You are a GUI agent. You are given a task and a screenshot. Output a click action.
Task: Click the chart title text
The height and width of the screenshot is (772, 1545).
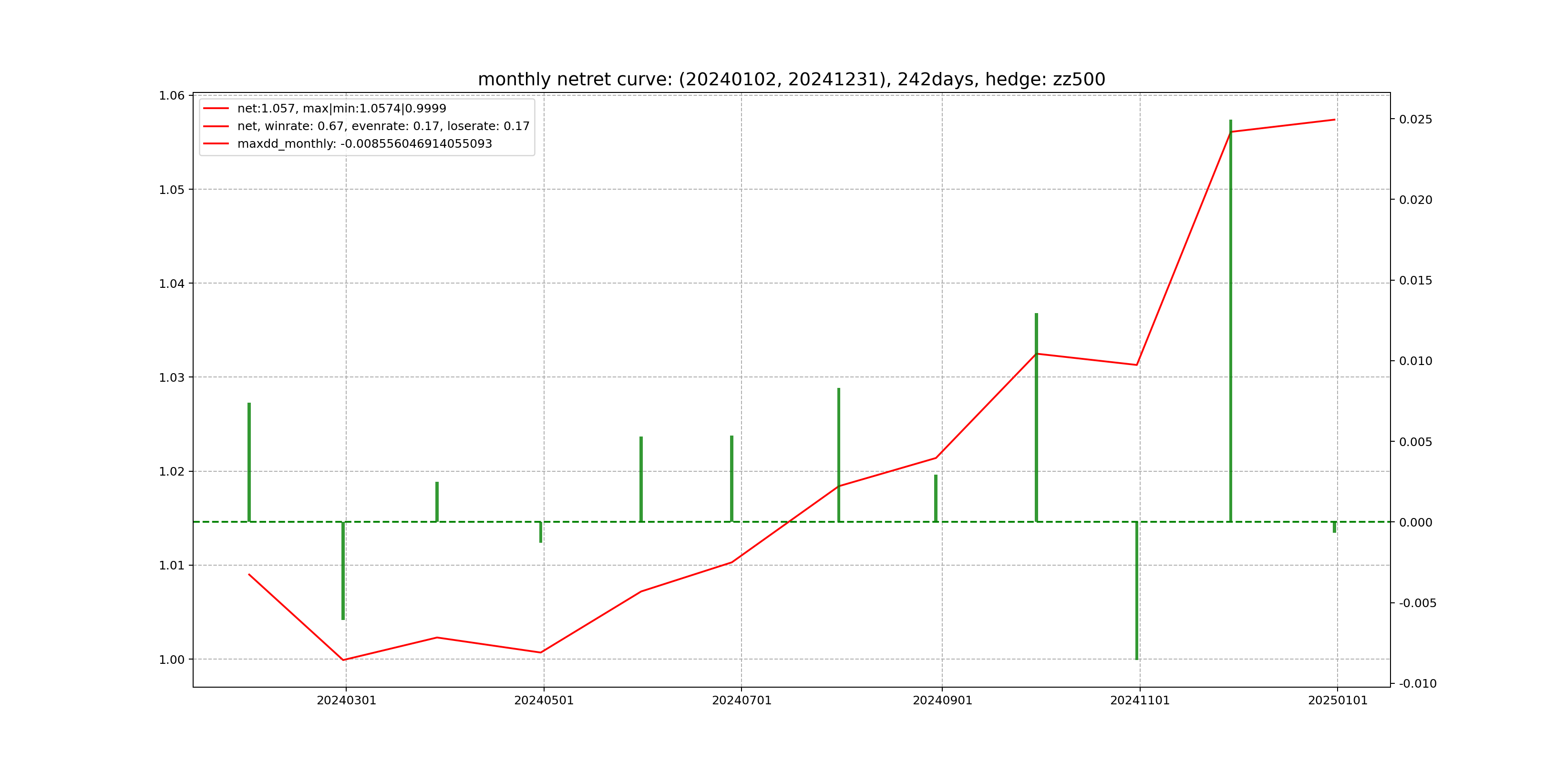click(791, 80)
